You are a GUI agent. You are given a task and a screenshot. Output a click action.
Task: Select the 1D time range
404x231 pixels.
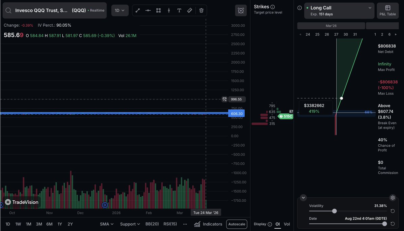click(8, 224)
